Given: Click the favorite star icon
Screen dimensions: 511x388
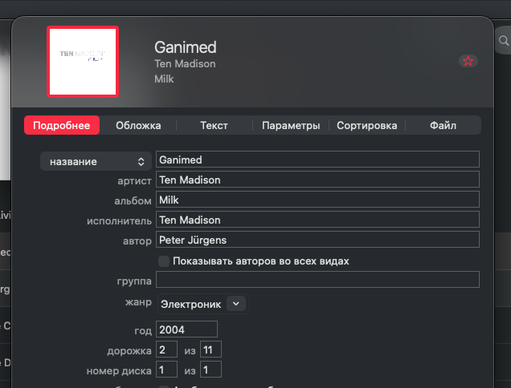Looking at the screenshot, I should point(468,61).
